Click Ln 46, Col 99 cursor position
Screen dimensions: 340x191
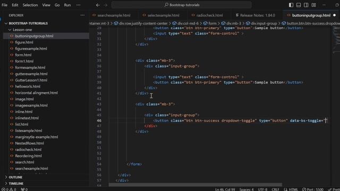coord(225,189)
